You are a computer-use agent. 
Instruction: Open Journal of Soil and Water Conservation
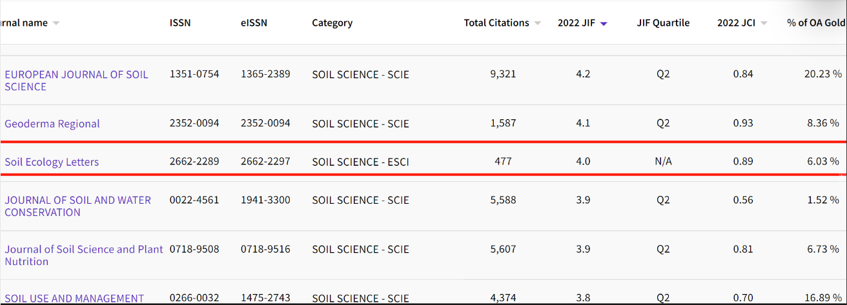click(77, 206)
